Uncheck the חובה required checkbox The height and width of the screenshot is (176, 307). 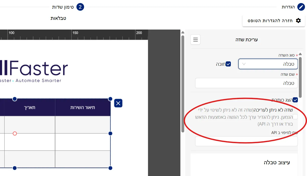click(228, 64)
